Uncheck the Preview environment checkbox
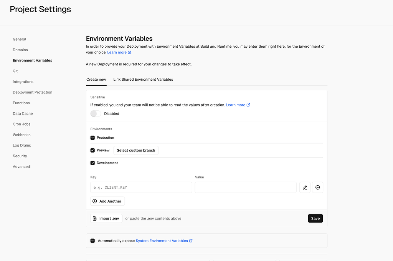The width and height of the screenshot is (393, 261). tap(92, 150)
